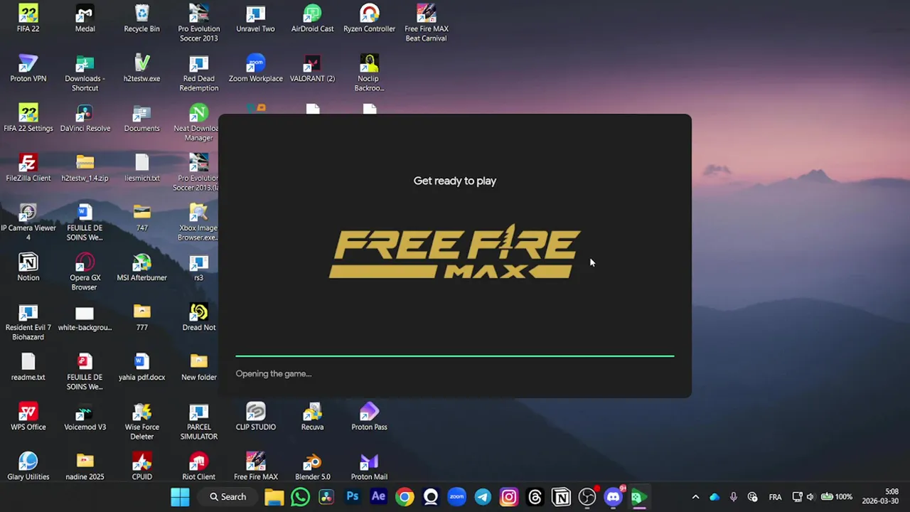Viewport: 910px width, 512px height.
Task: Click the 'Opening the game...' status text
Action: (274, 373)
